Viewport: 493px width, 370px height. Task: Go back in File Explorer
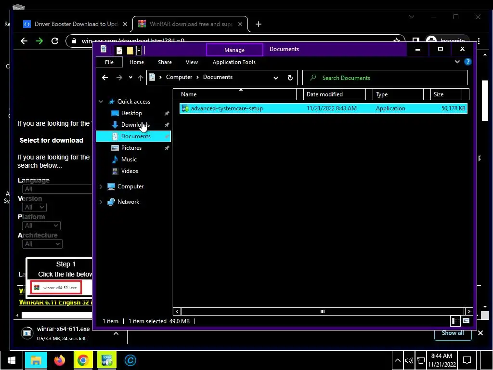[105, 78]
